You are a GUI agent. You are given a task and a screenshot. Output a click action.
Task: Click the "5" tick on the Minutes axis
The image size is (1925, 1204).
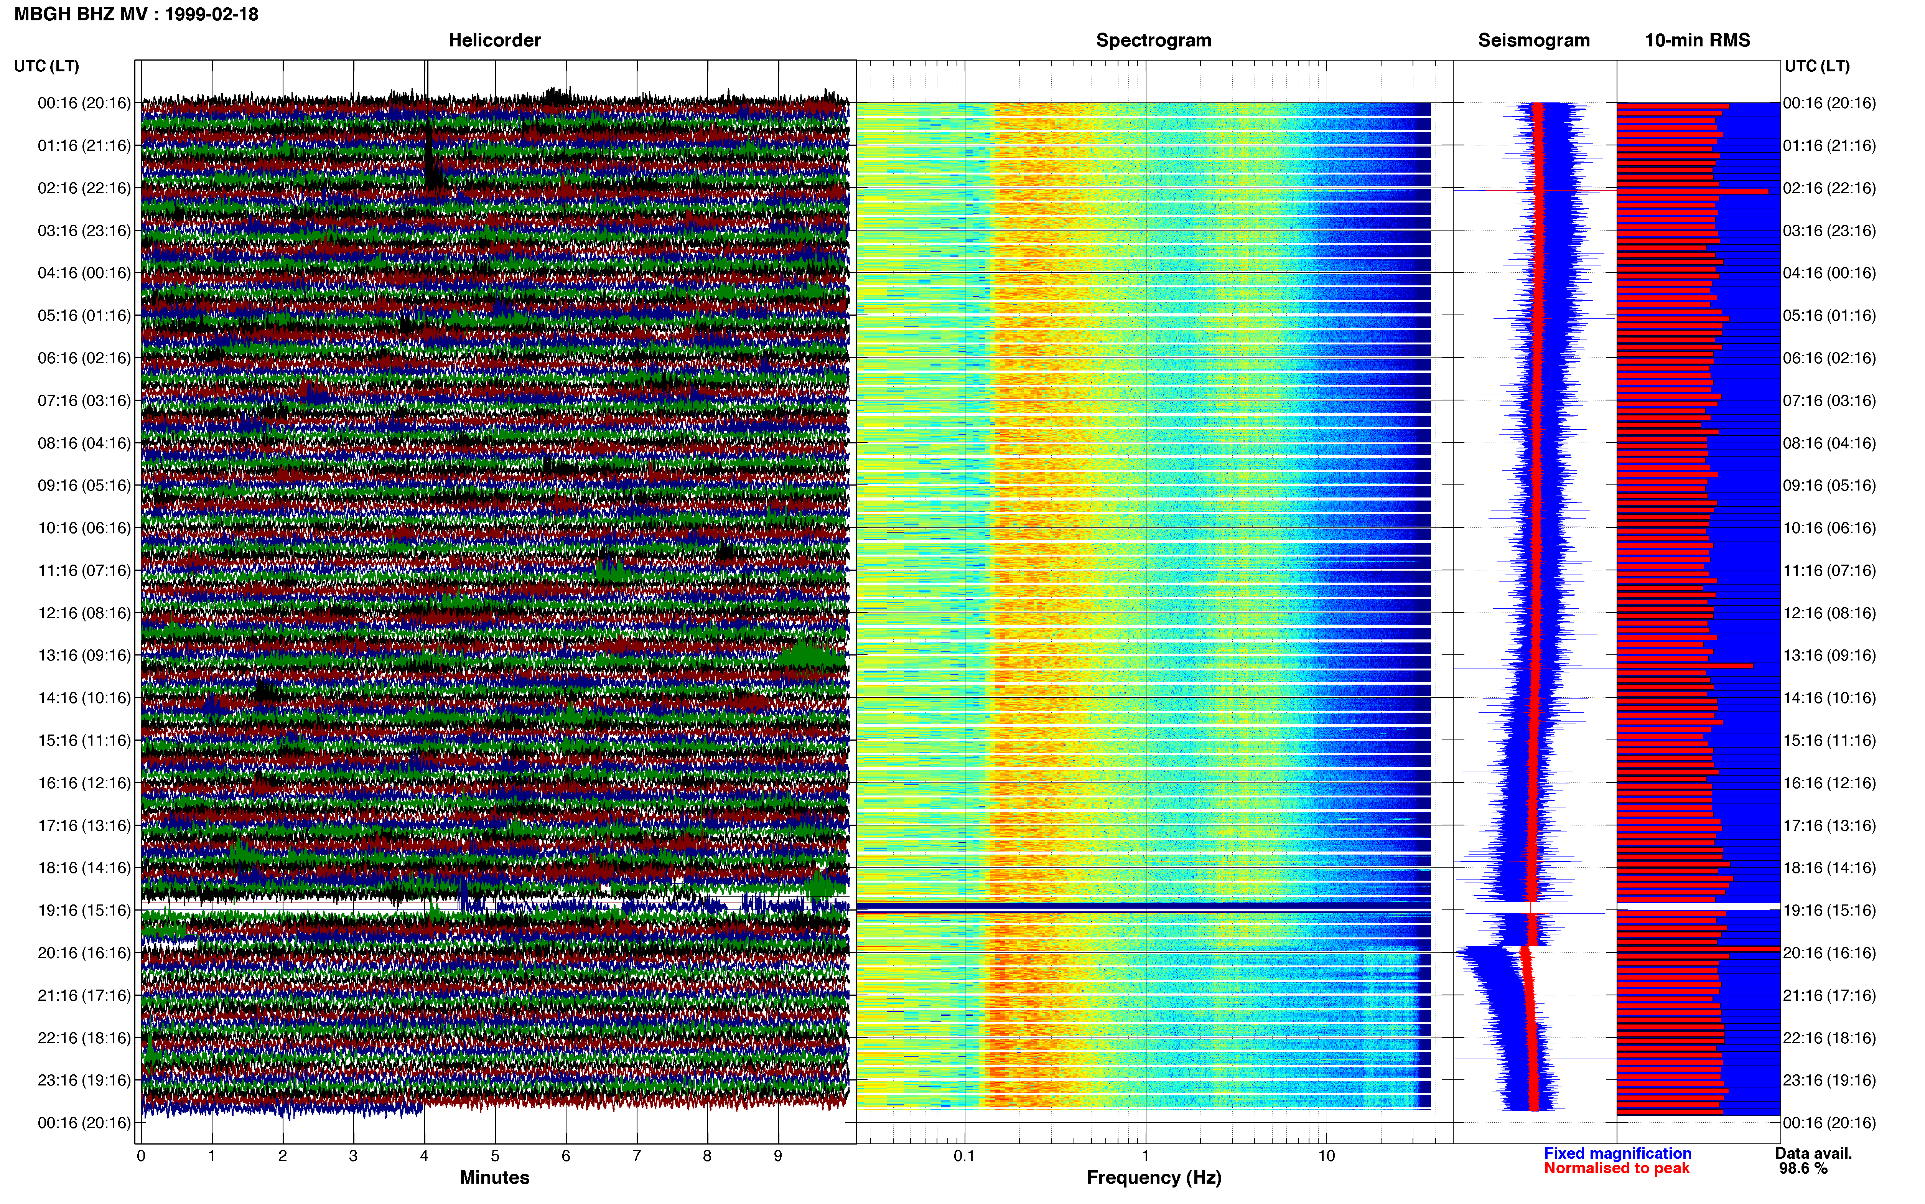tap(495, 1155)
